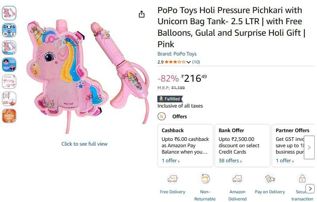Click the Free Delivery truck icon

(172, 179)
